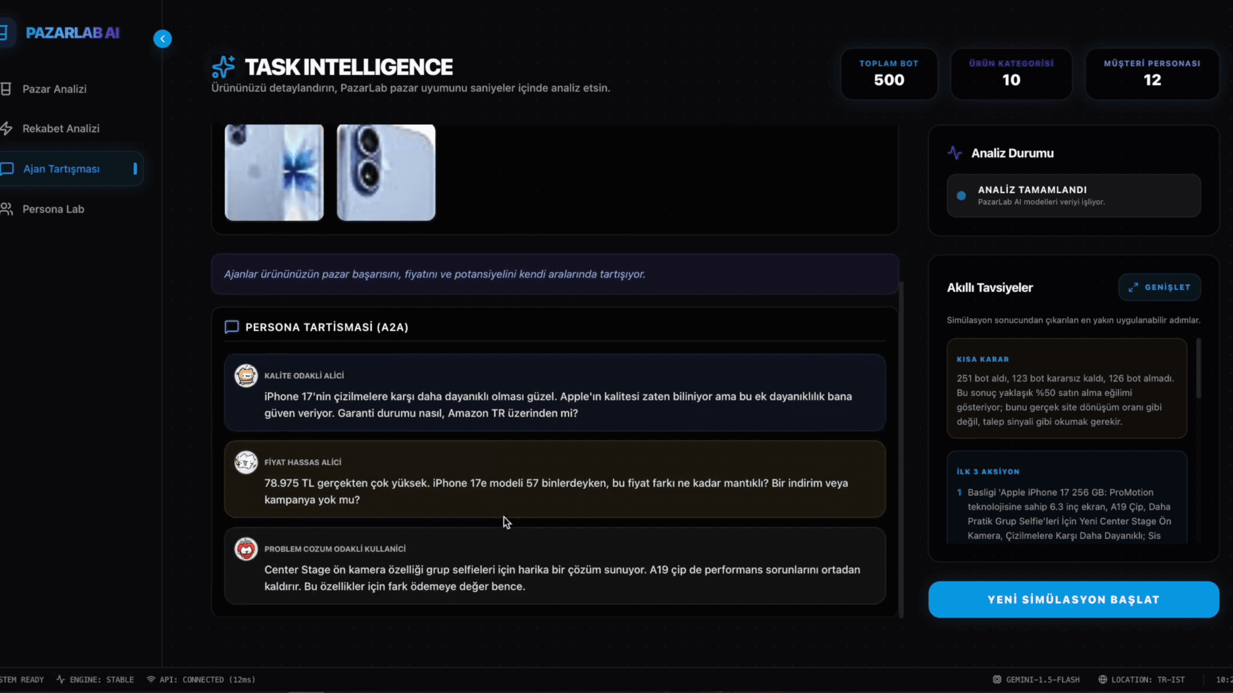Click the Ajan Tartışması chat icon

click(7, 169)
